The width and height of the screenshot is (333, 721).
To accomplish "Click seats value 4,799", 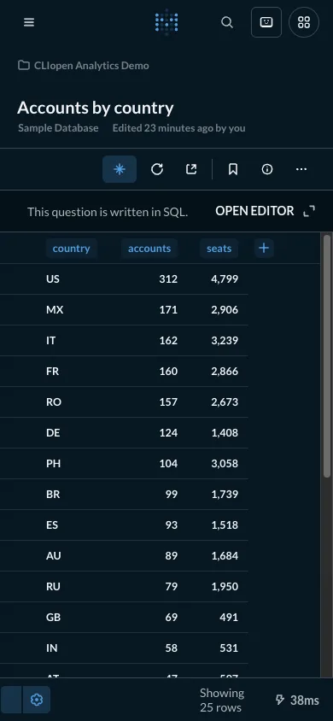I will (225, 278).
